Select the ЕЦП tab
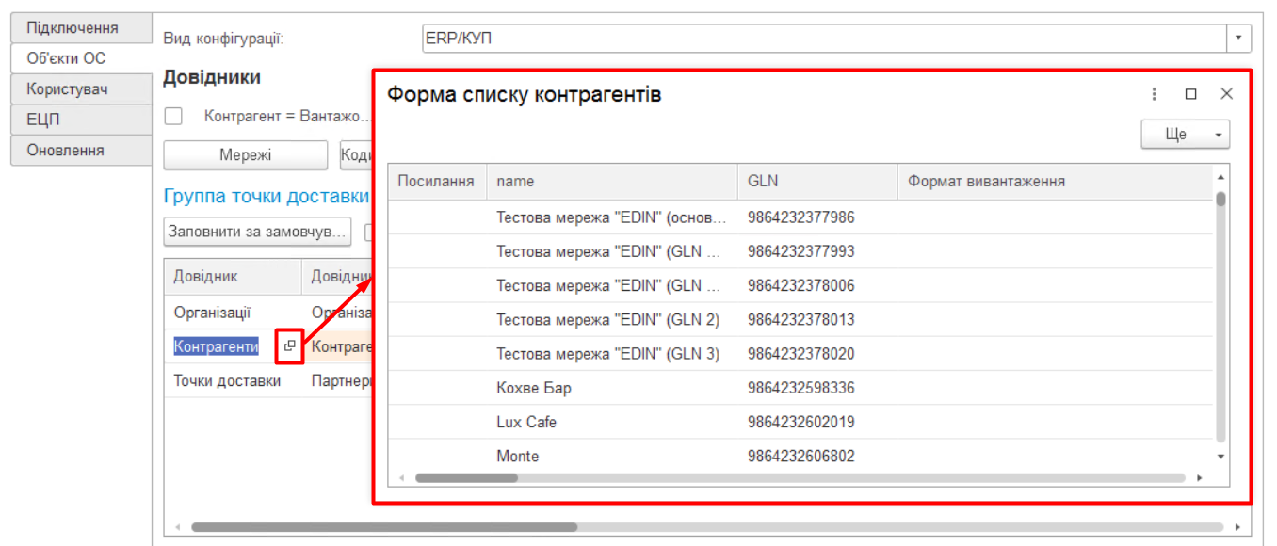Image resolution: width=1277 pixels, height=546 pixels. [79, 120]
